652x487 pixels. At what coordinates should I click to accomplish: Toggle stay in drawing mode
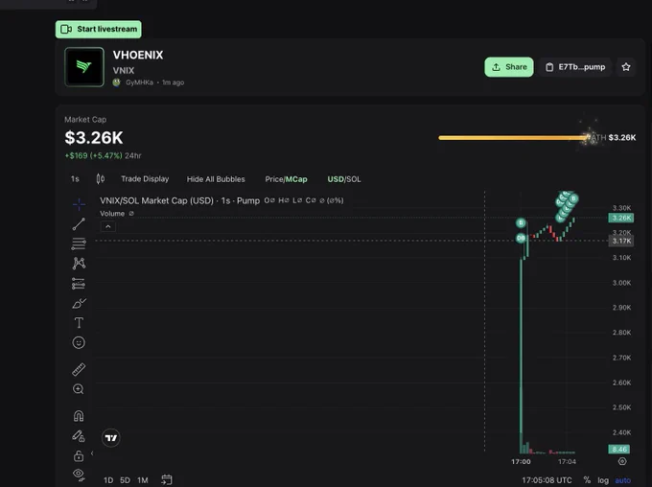pos(79,436)
